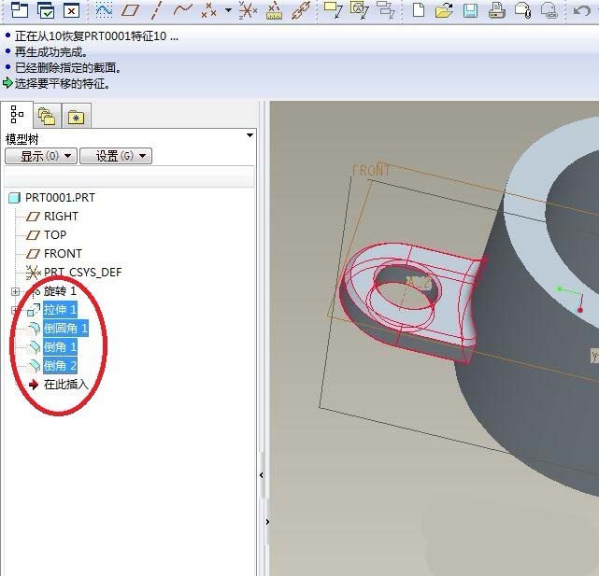Print the model with the printer icon
This screenshot has width=599, height=576.
(496, 10)
